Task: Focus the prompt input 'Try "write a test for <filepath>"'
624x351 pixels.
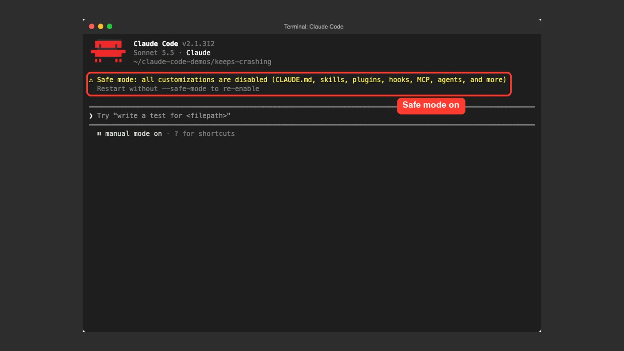Action: [312, 116]
